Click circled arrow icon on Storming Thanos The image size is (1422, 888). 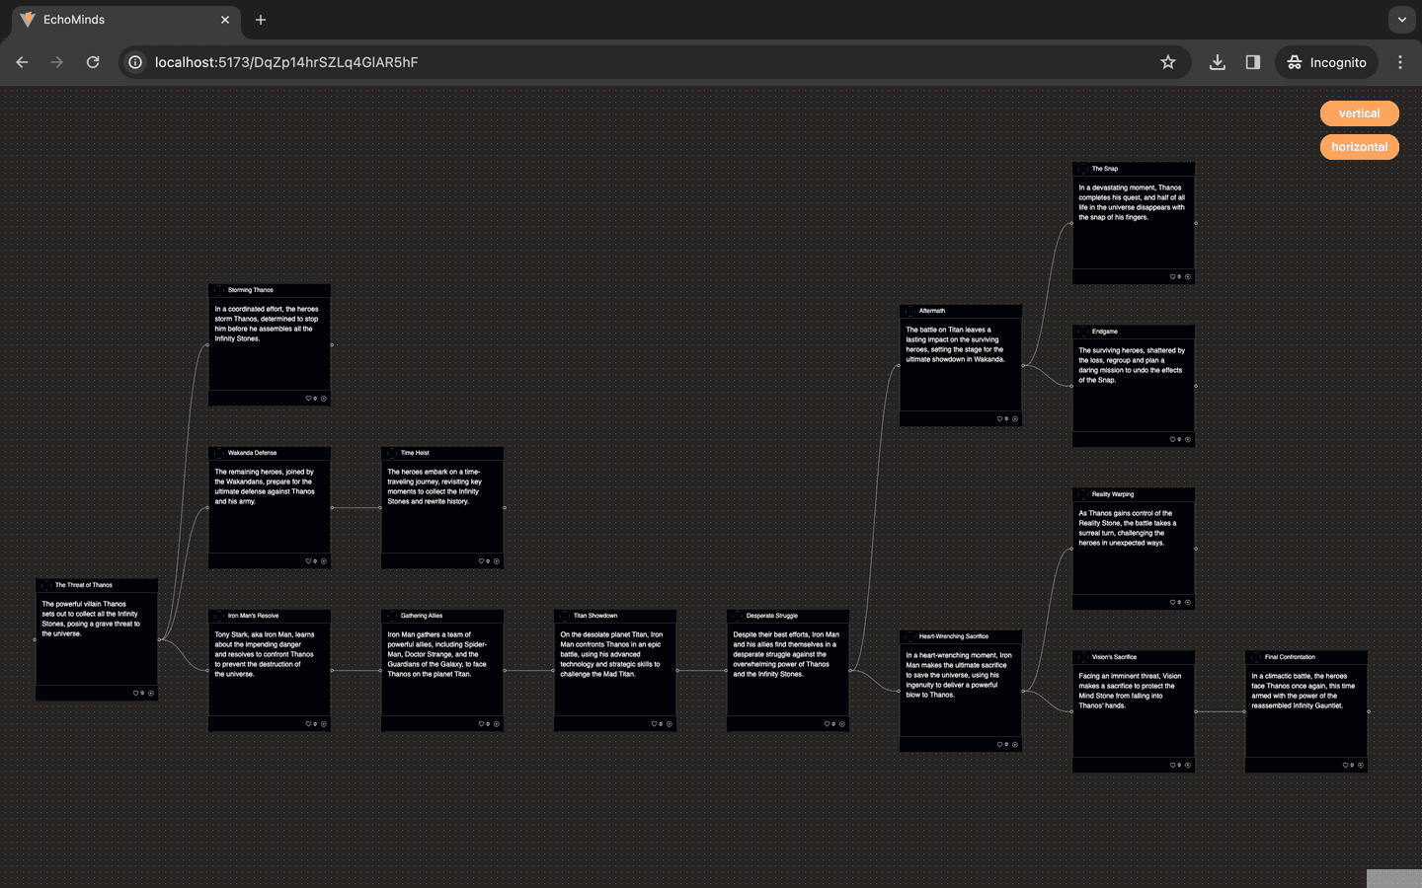point(324,399)
